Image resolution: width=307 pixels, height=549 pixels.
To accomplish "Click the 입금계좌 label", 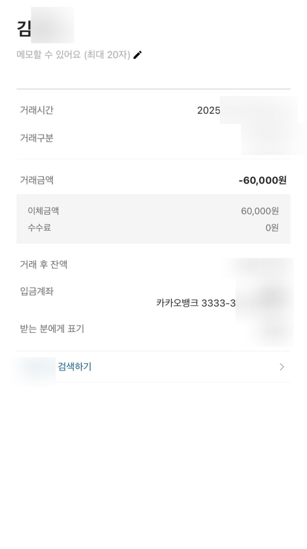I will point(37,291).
